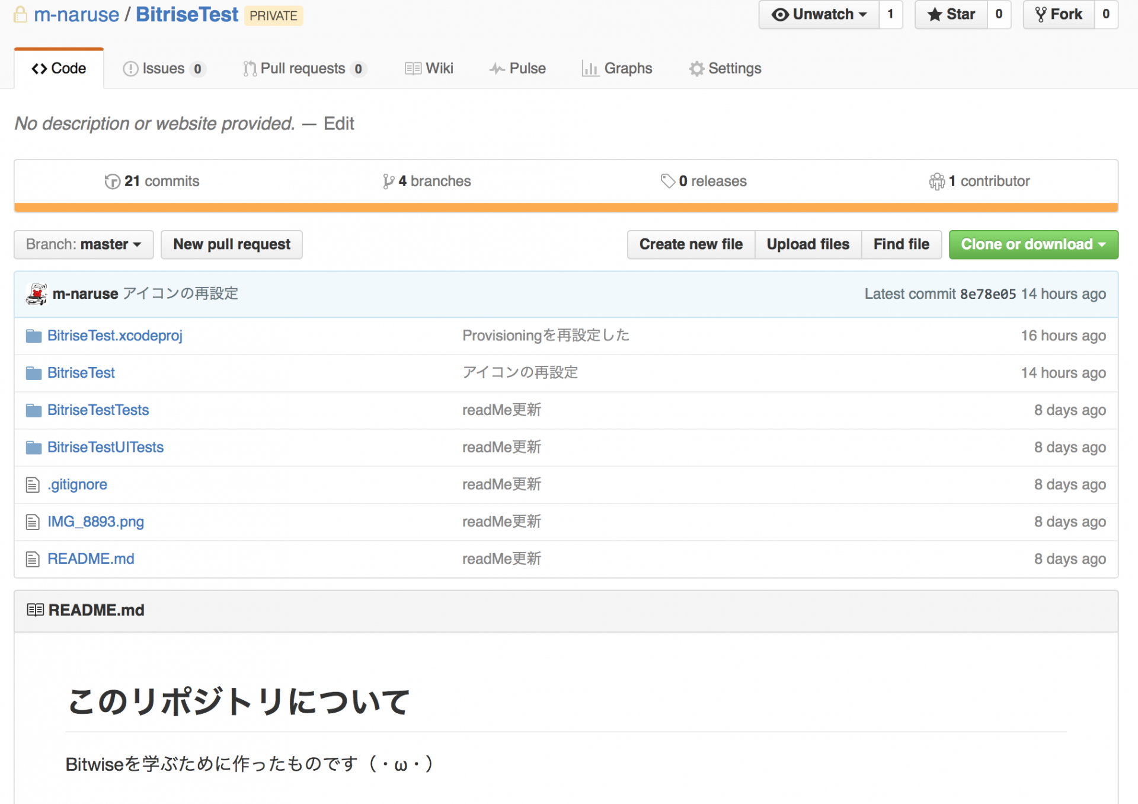Click the BitriseTestUITests folder icon
The height and width of the screenshot is (804, 1138).
34,448
